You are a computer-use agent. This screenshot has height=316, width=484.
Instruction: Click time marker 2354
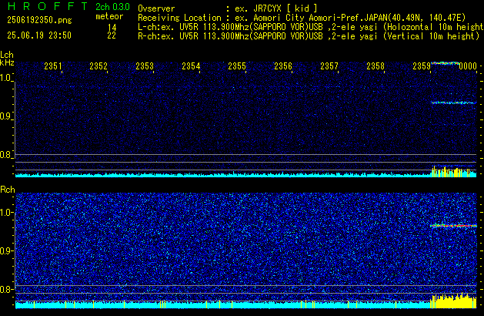pos(191,66)
